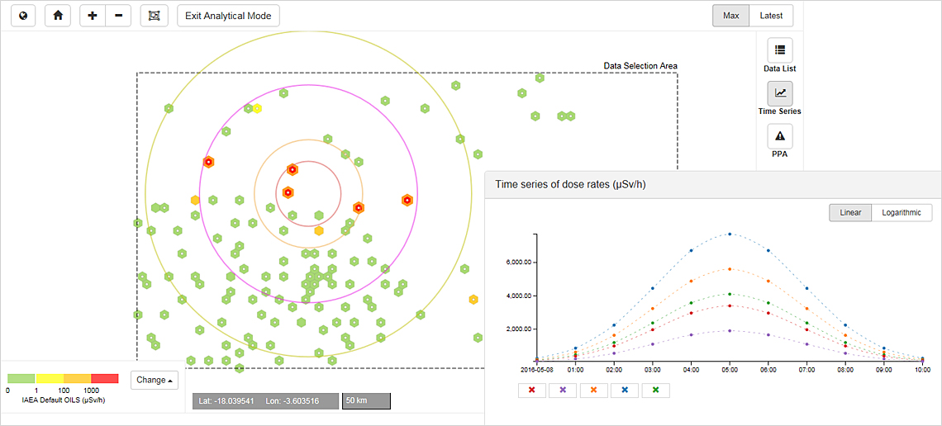Screen dimensions: 942x426
Task: Switch map values to Max
Action: pyautogui.click(x=730, y=16)
